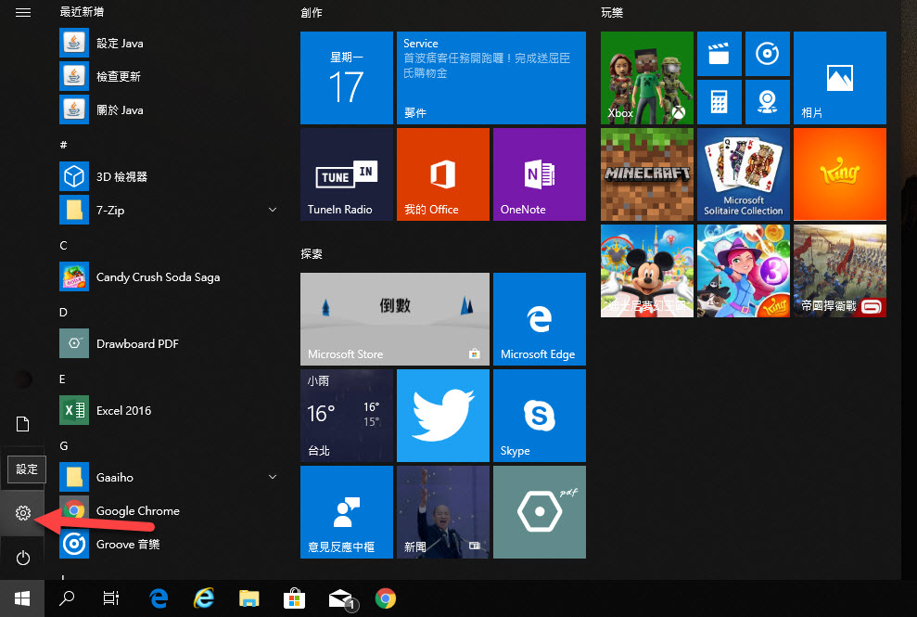Launch Skype from its tile

click(539, 415)
